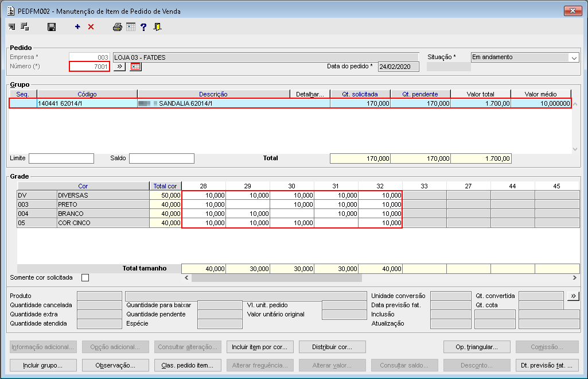Viewport: 588px width, 379px height.
Task: Click the Qt. pendente column header
Action: tap(420, 94)
